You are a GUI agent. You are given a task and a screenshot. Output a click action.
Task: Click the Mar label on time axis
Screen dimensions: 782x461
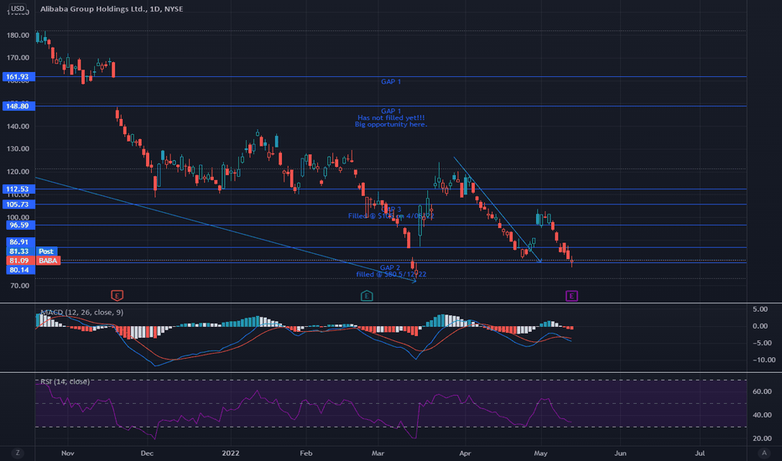pos(378,453)
